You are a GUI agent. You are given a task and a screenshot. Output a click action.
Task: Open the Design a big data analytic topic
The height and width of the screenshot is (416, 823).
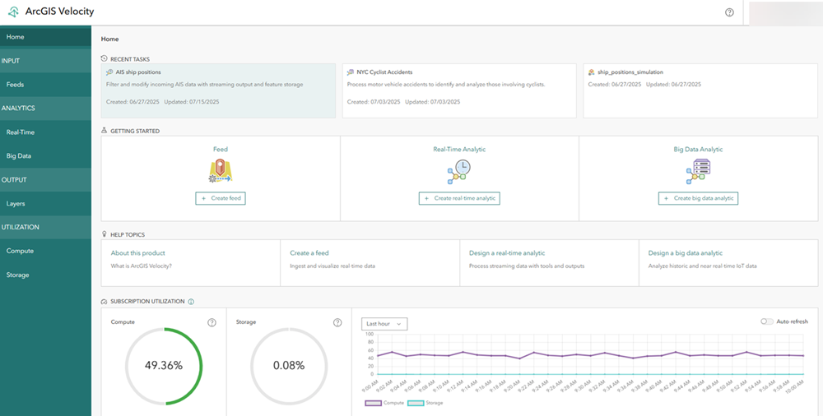(685, 253)
